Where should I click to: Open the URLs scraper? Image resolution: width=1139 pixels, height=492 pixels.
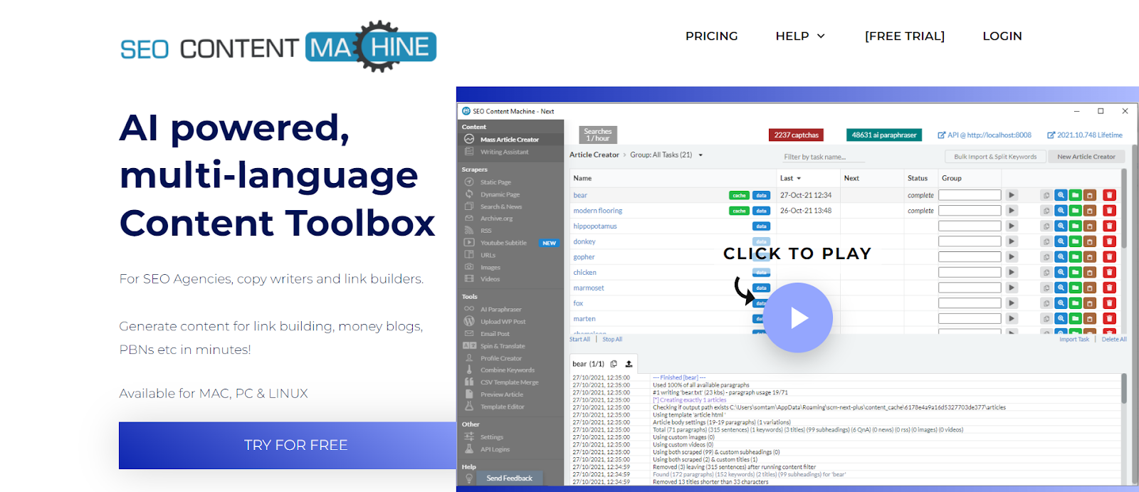click(488, 255)
